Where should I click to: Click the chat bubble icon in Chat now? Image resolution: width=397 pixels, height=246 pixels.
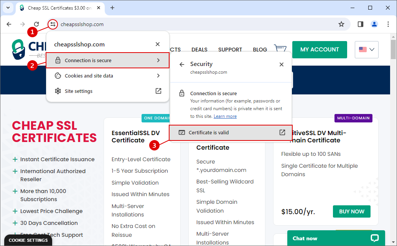coord(374,238)
